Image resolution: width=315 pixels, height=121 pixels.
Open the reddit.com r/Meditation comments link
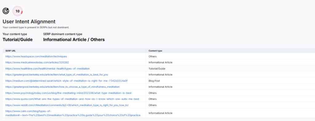(x=67, y=105)
